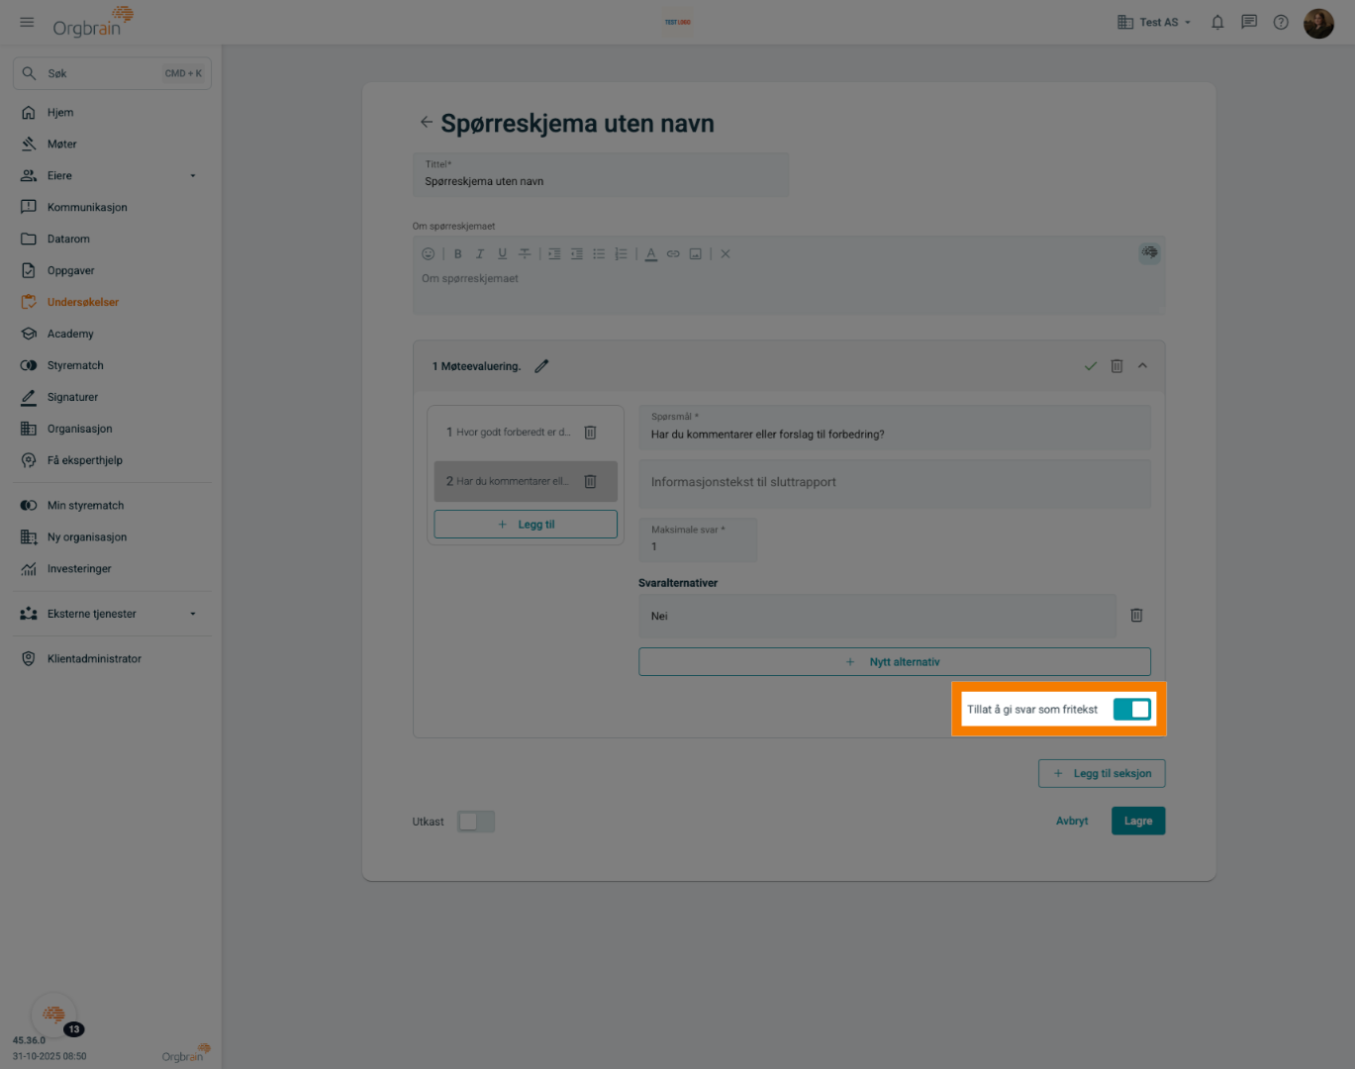The image size is (1355, 1069).
Task: Toggle Tillat å gi svar som fritekst
Action: click(1132, 709)
